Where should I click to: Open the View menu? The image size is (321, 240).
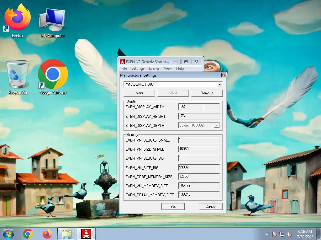pos(168,68)
